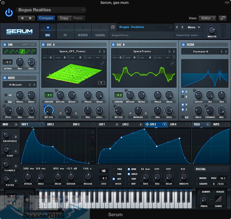Toggle the FILTER enable switch
Image resolution: width=231 pixels, height=219 pixels.
183,44
